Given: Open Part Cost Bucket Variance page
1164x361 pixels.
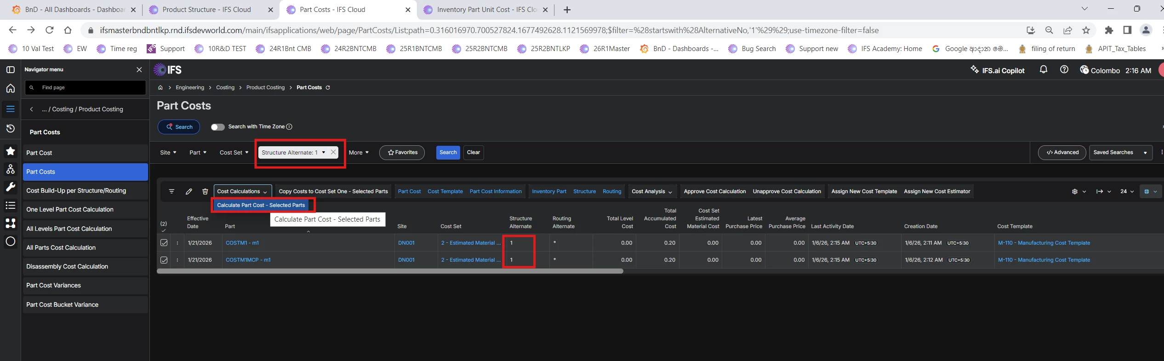Looking at the screenshot, I should (86, 304).
